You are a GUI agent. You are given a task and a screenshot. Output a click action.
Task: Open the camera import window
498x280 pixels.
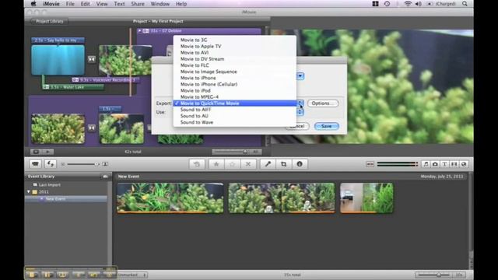pyautogui.click(x=35, y=164)
